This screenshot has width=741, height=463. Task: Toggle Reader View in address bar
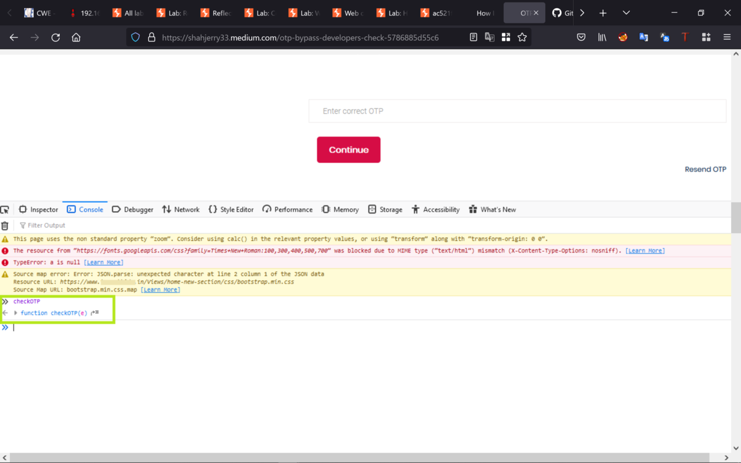[474, 38]
